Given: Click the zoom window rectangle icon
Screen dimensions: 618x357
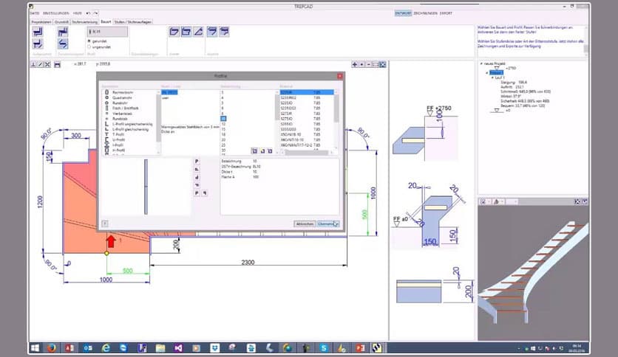Looking at the screenshot, I should [x=376, y=64].
